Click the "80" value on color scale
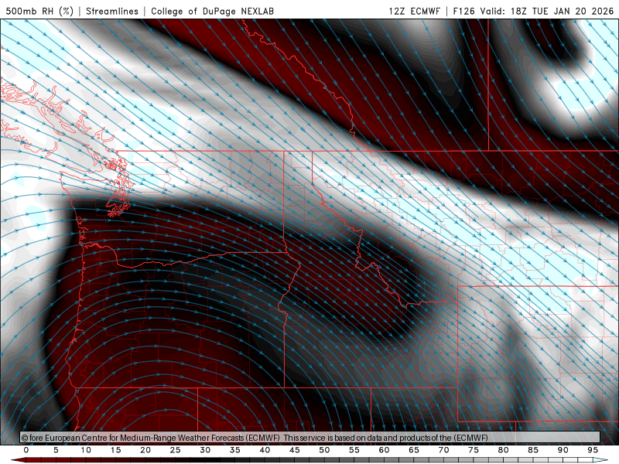619x464 pixels. pos(504,450)
